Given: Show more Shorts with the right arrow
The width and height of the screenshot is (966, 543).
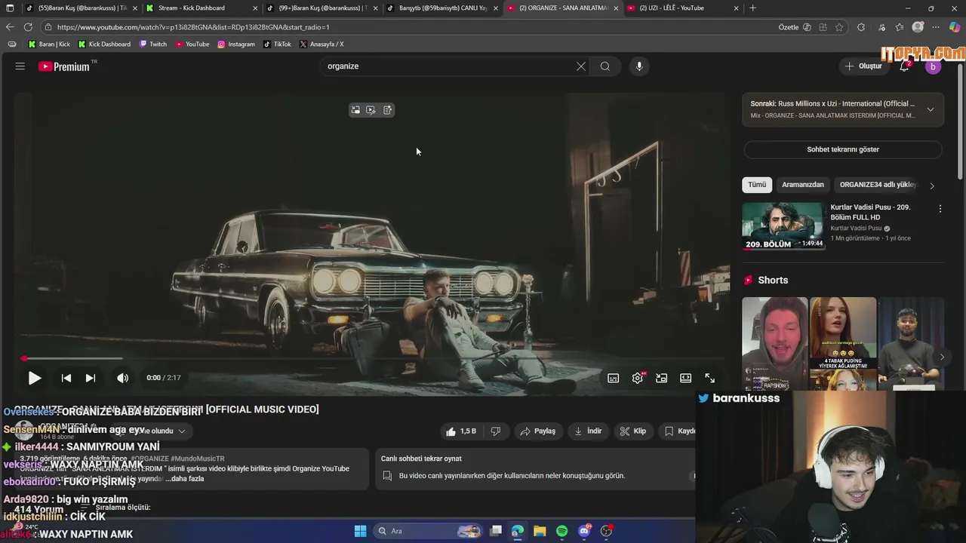Looking at the screenshot, I should point(942,357).
